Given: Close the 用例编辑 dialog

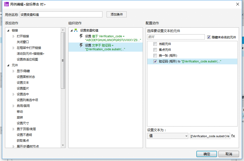Looking at the screenshot, I should pyautogui.click(x=238, y=4).
